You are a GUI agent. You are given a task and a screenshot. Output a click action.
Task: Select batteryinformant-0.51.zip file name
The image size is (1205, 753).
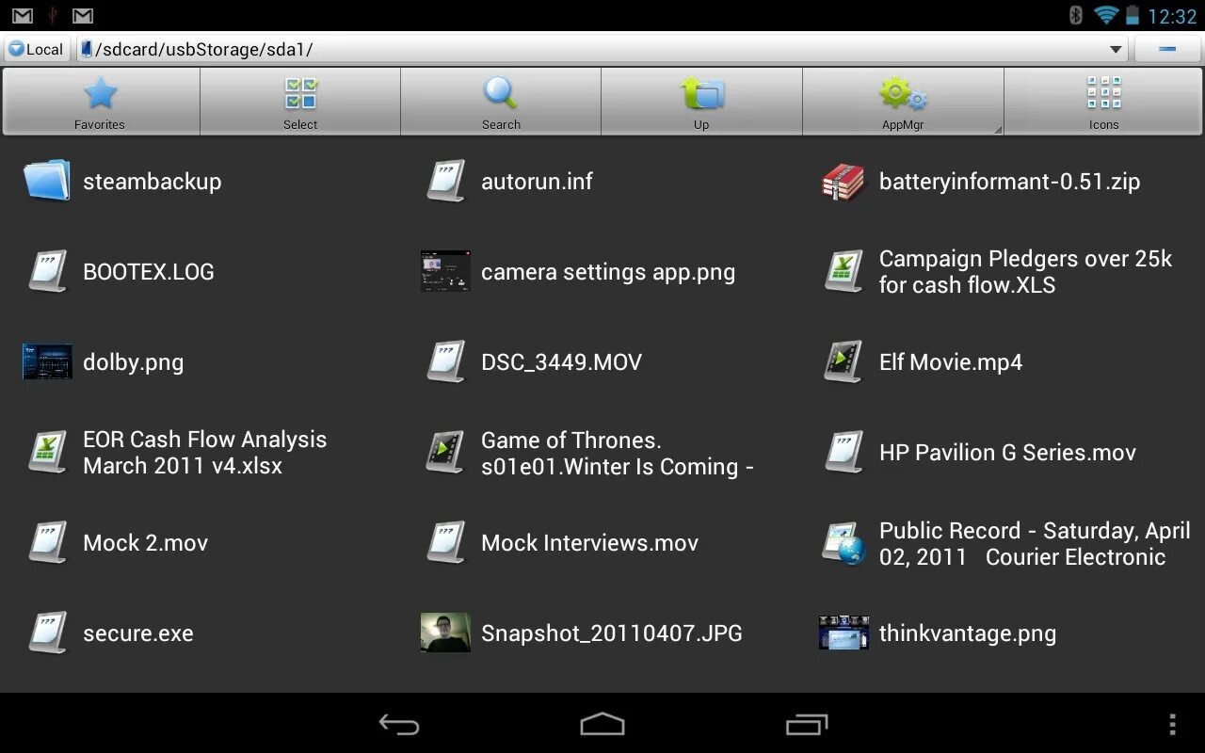point(1009,182)
